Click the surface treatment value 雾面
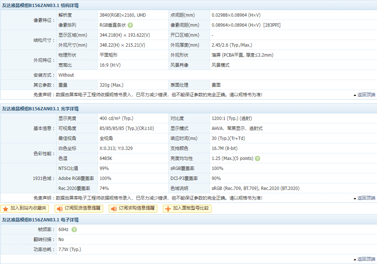Screen dimensions: 377x264 click(x=216, y=85)
